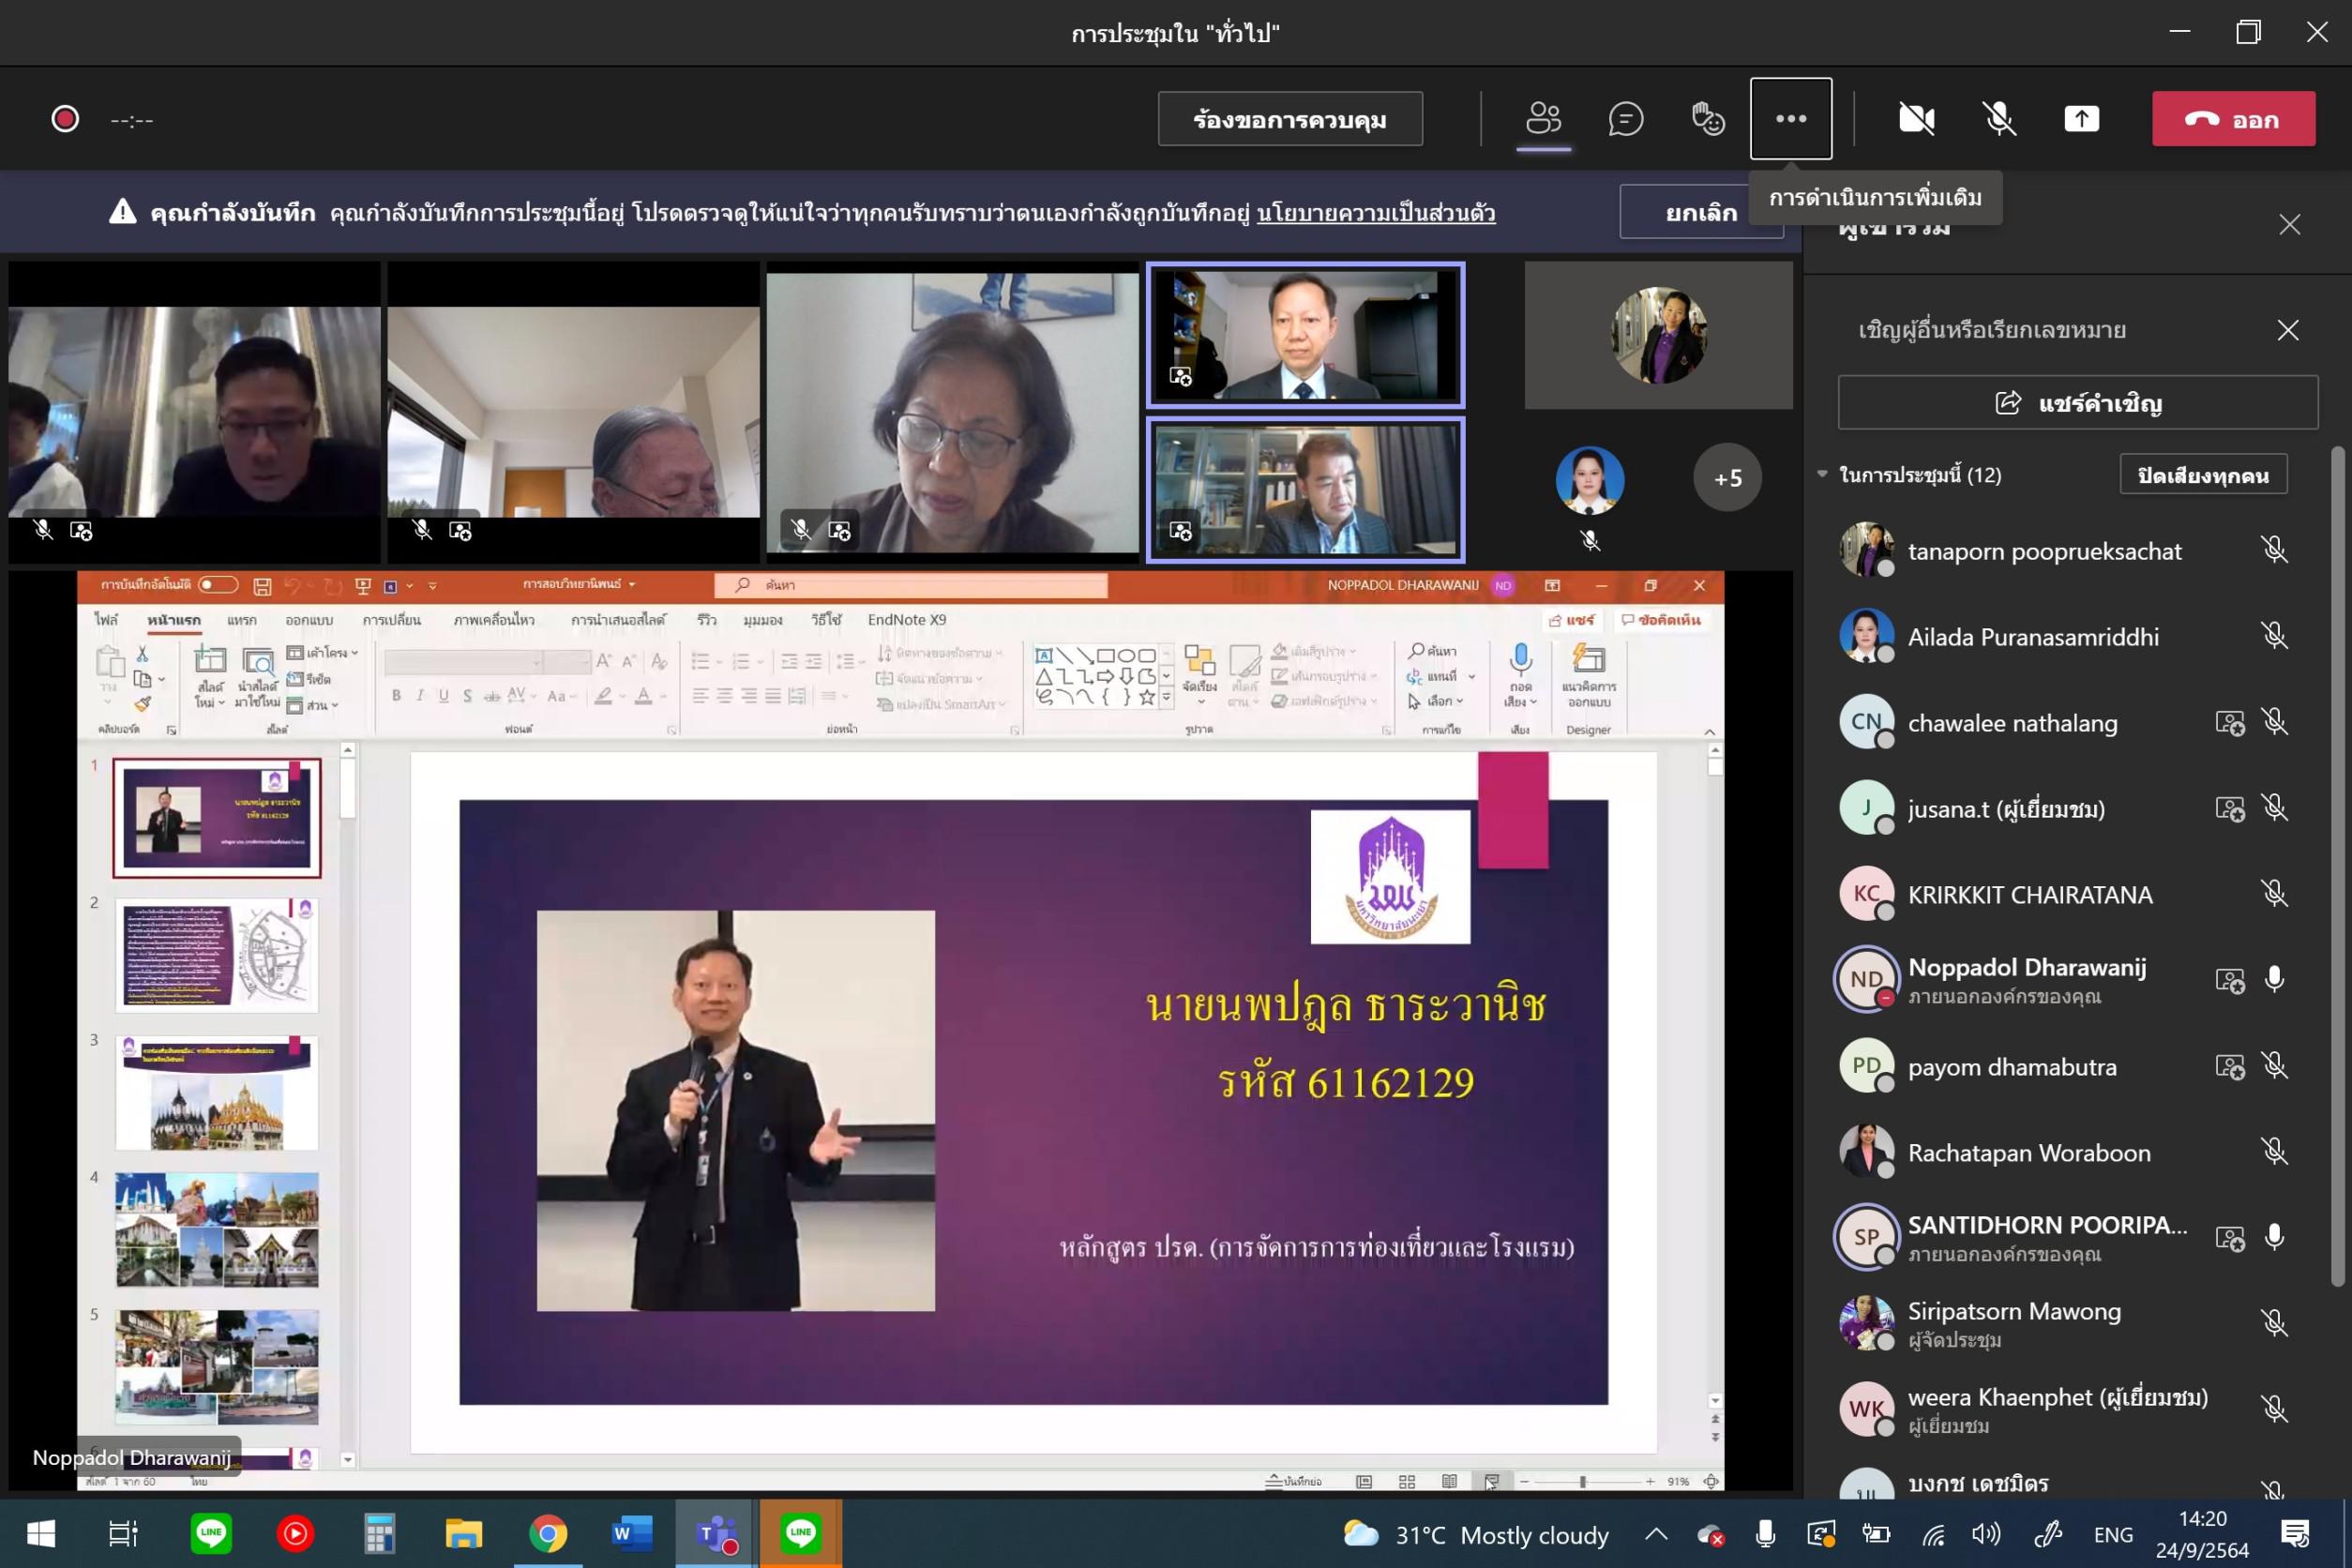Open select dropdown เลือก in editing group

click(x=1437, y=702)
